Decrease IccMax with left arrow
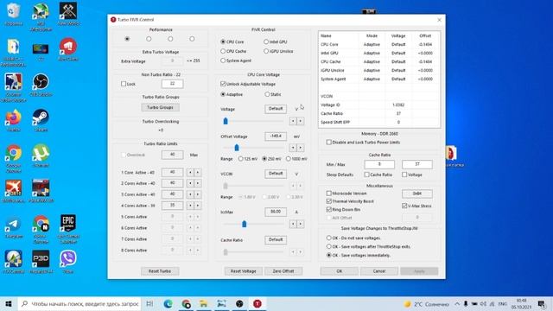 pyautogui.click(x=293, y=224)
